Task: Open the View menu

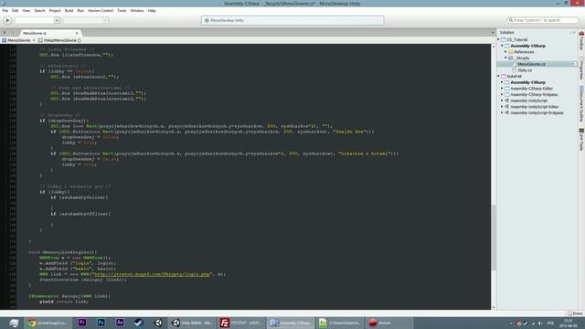Action: (x=27, y=10)
